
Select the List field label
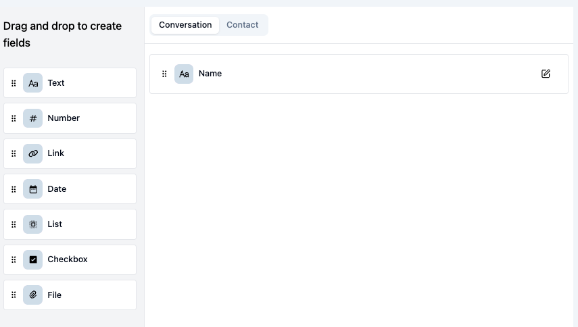pos(55,224)
